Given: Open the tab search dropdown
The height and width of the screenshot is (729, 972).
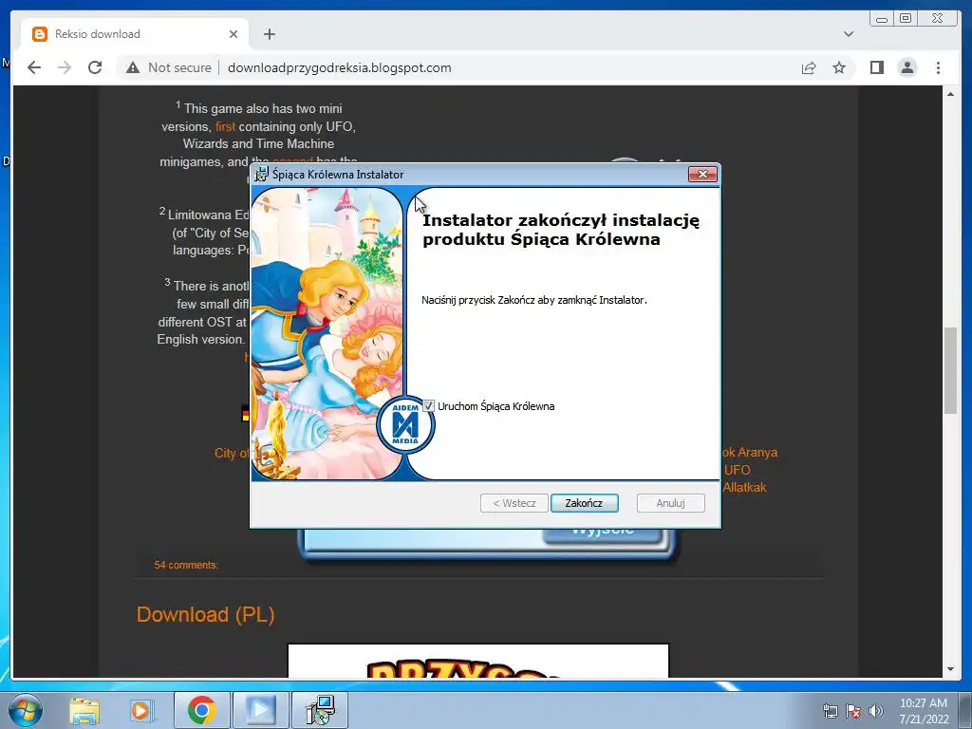Looking at the screenshot, I should pyautogui.click(x=849, y=34).
